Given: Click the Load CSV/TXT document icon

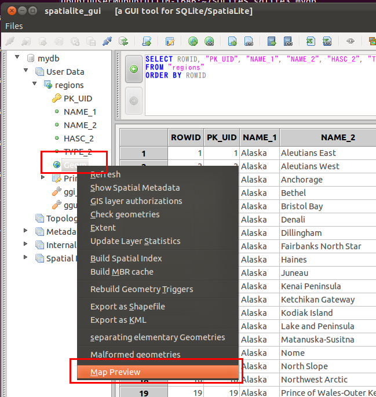Looking at the screenshot, I should click(232, 41).
